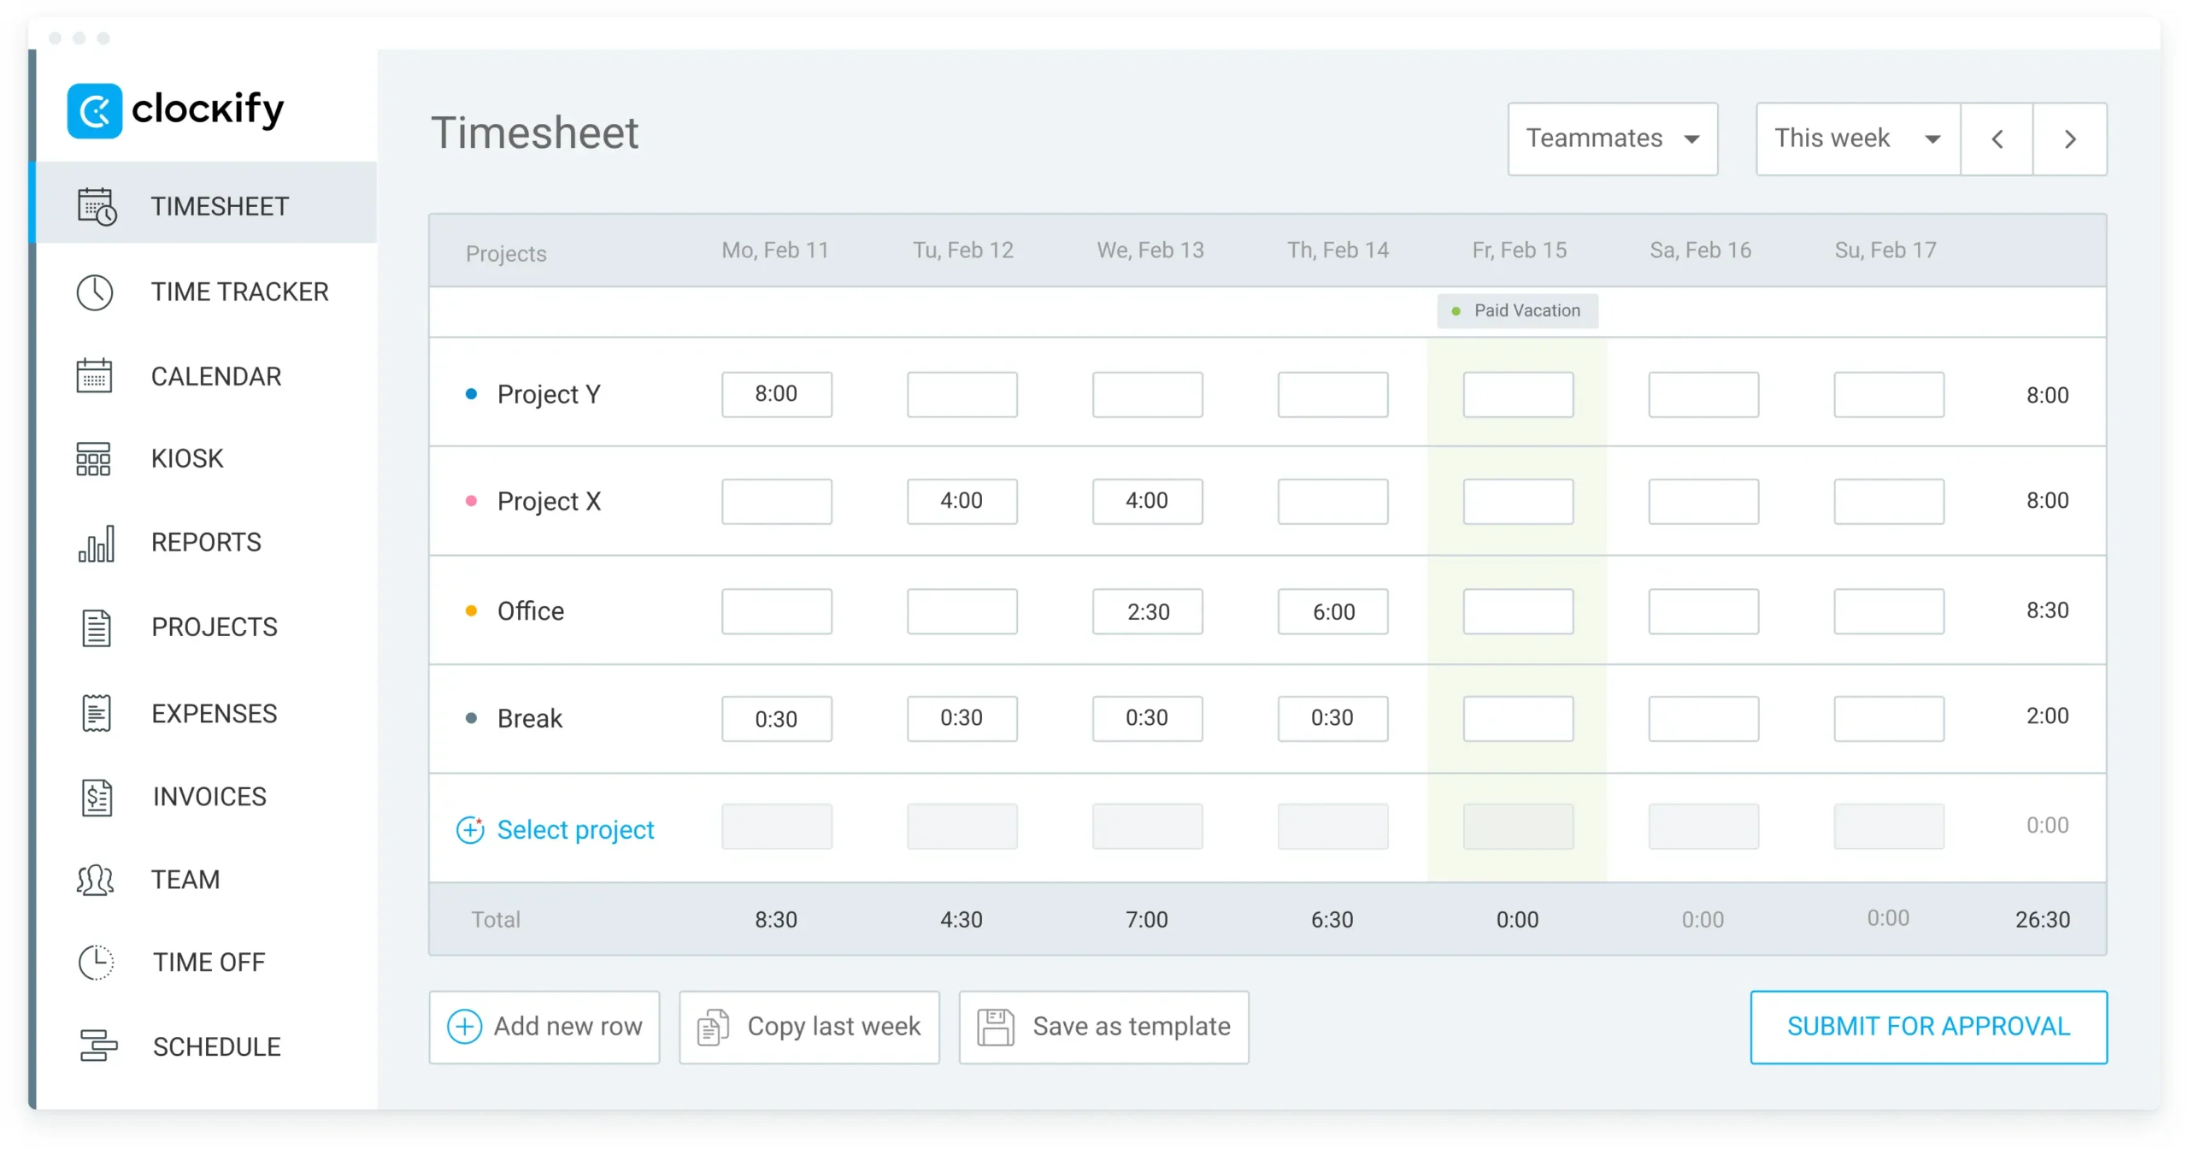Click the Select project link

[x=575, y=829]
